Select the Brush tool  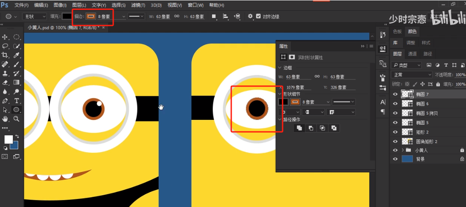coord(17,64)
